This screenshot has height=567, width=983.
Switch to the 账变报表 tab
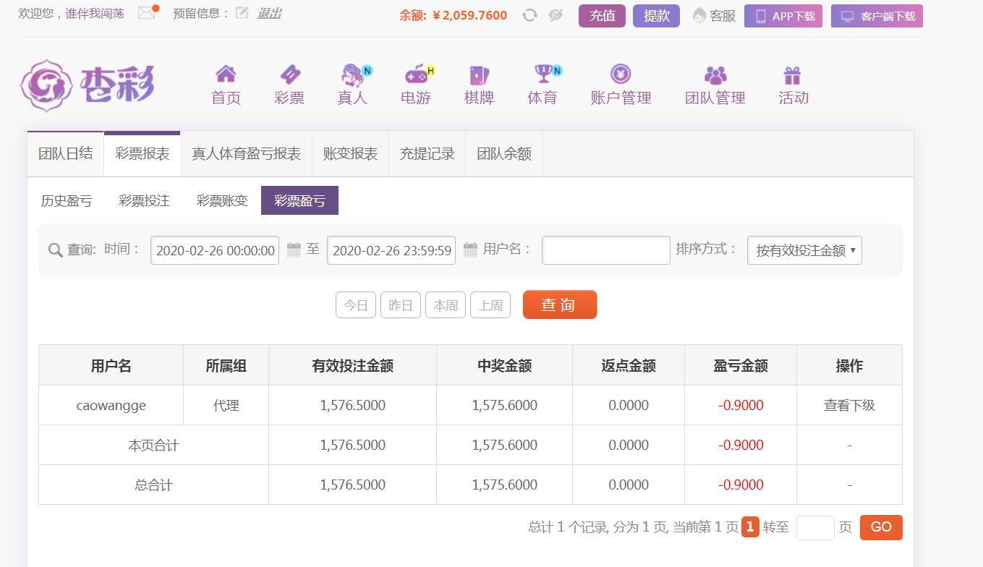(350, 154)
